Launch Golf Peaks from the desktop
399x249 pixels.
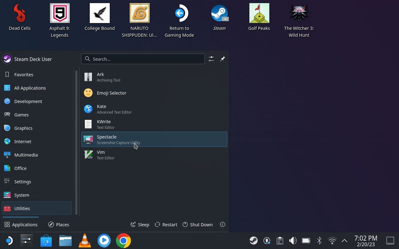point(259,17)
